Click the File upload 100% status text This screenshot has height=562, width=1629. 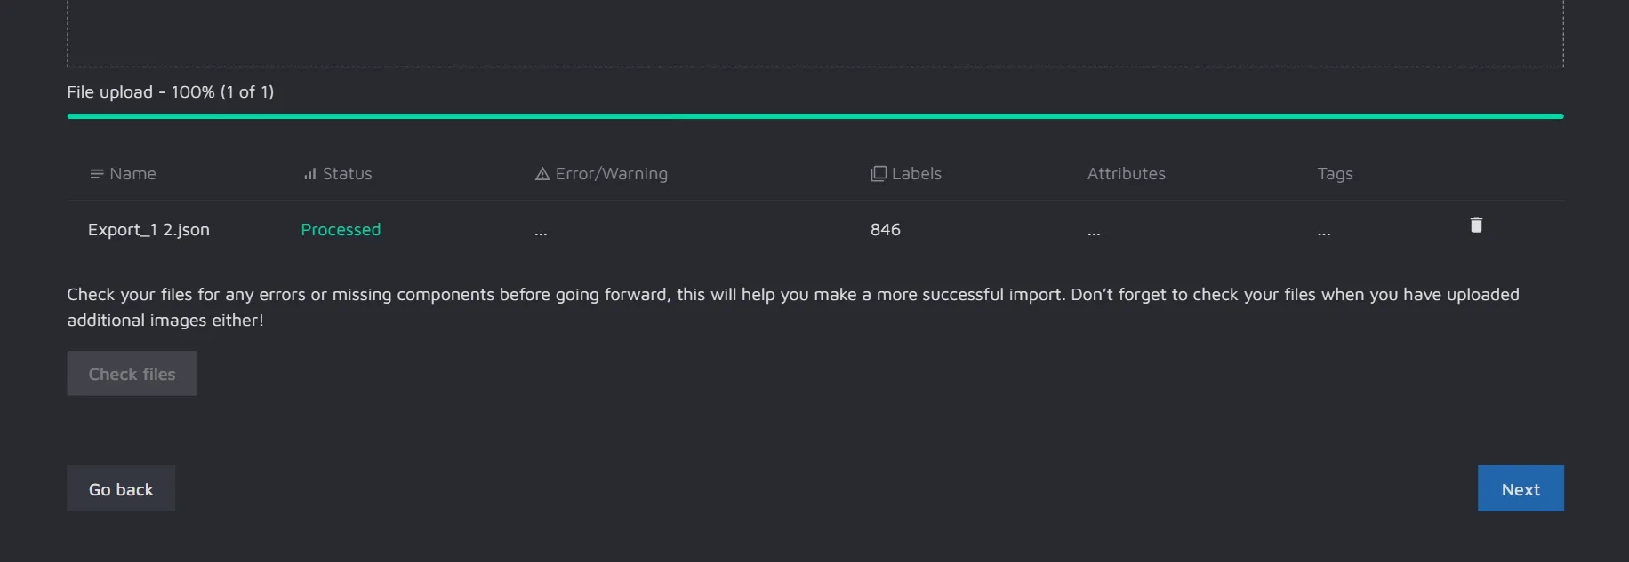pyautogui.click(x=170, y=92)
